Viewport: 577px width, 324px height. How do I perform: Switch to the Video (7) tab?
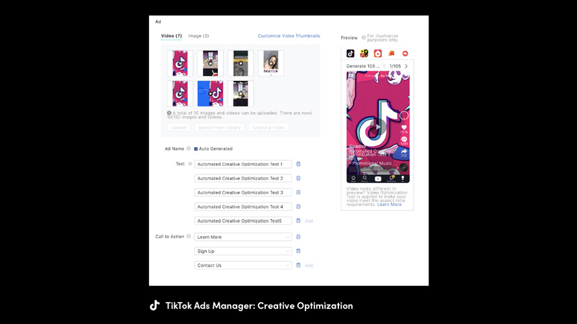171,36
